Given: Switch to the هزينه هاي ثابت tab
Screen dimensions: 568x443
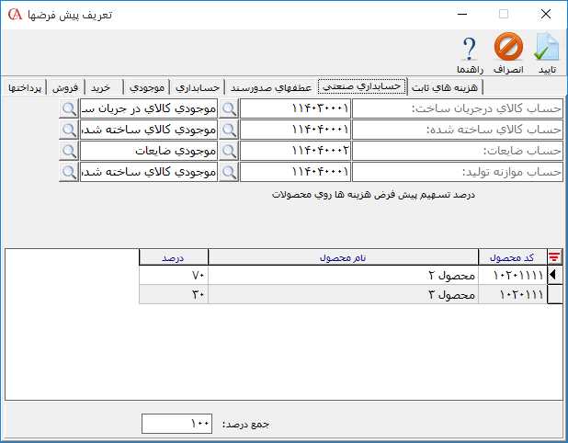Looking at the screenshot, I should [x=446, y=86].
